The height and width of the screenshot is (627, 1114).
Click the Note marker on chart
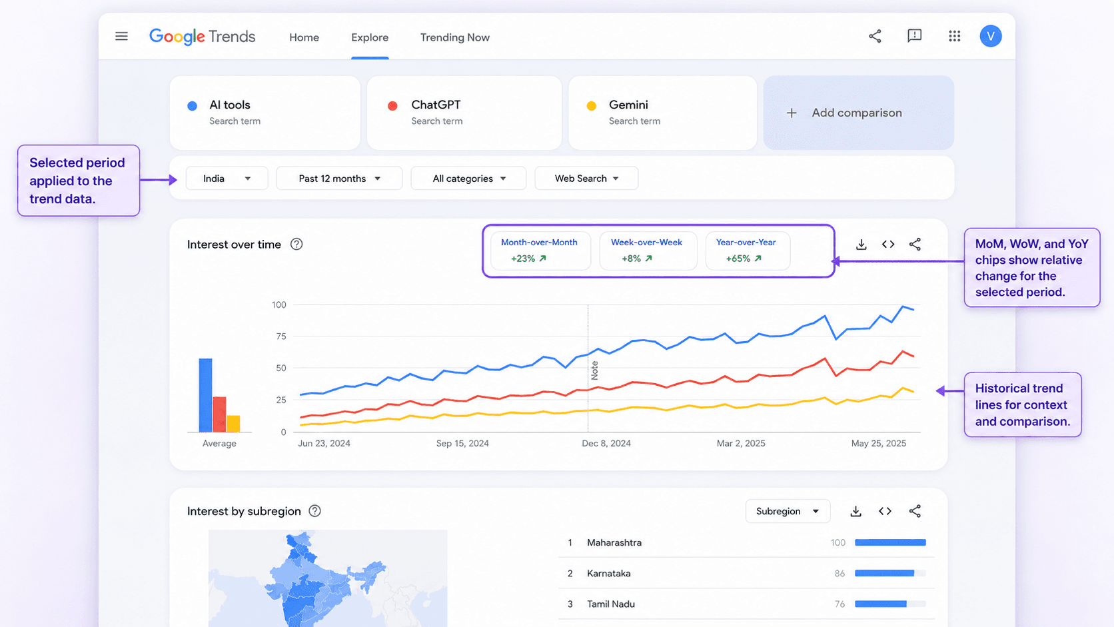[x=594, y=370]
